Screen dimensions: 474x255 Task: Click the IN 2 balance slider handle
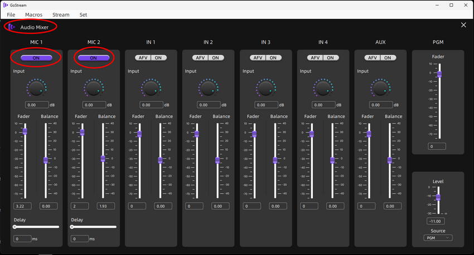(217, 160)
